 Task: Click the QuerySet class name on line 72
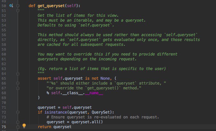(x=100, y=112)
